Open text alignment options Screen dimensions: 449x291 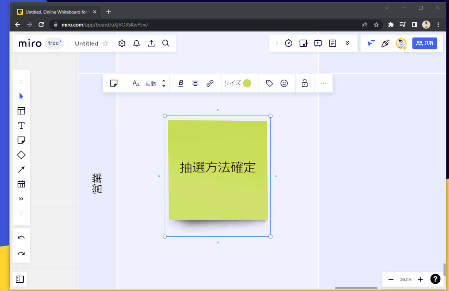coord(195,83)
